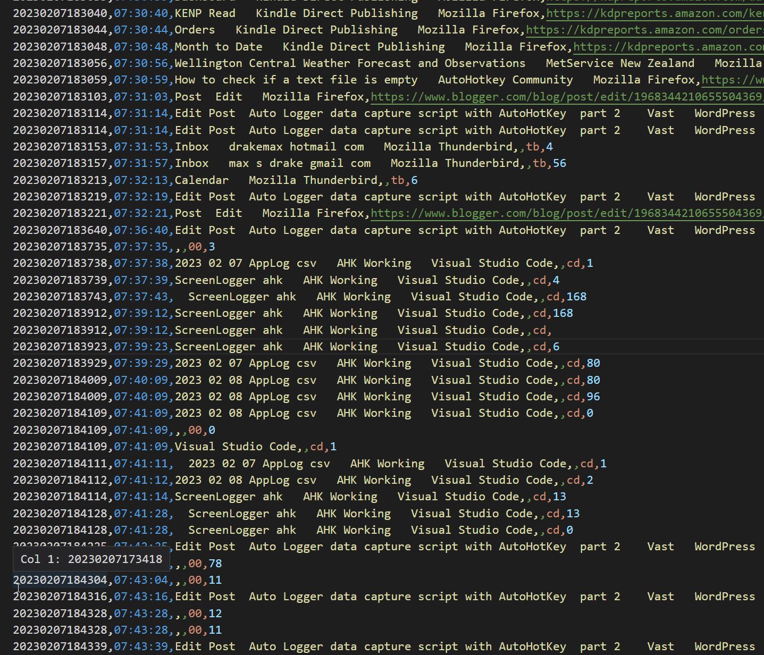Open the kdpreports link on the Orders line
Viewport: 764px width, 655px height.
click(x=644, y=30)
